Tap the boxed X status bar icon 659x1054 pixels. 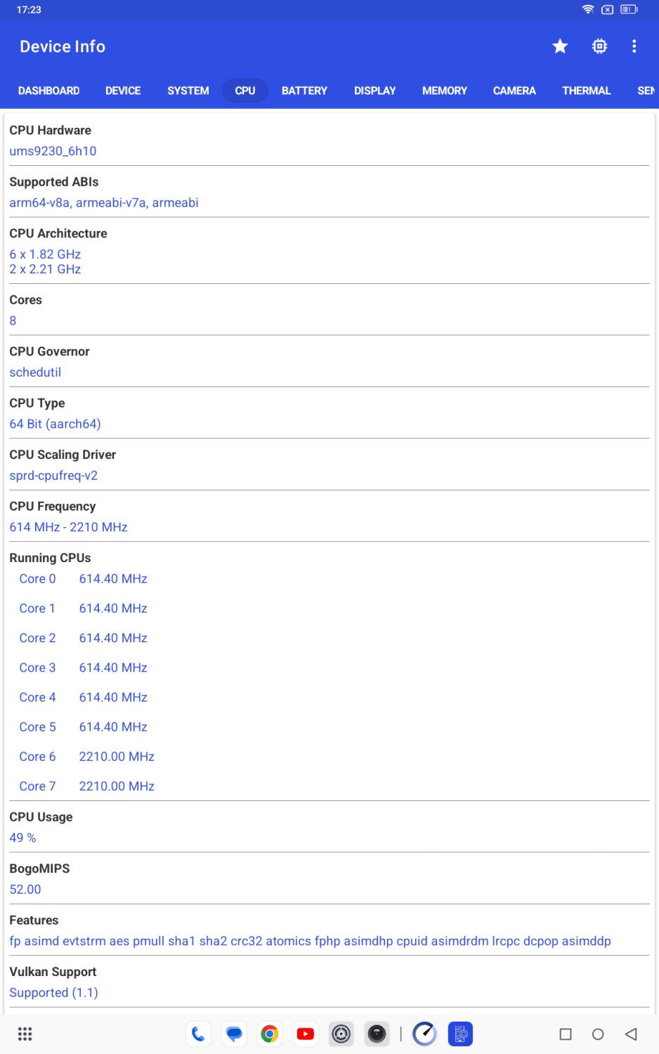[608, 9]
